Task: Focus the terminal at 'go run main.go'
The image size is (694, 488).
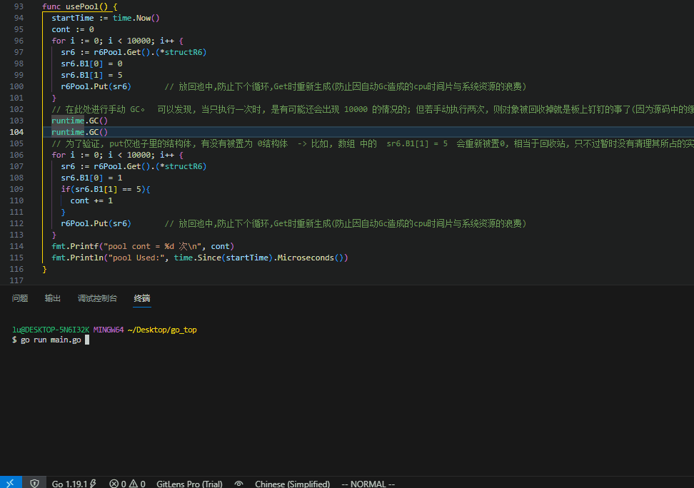Action: coord(51,340)
